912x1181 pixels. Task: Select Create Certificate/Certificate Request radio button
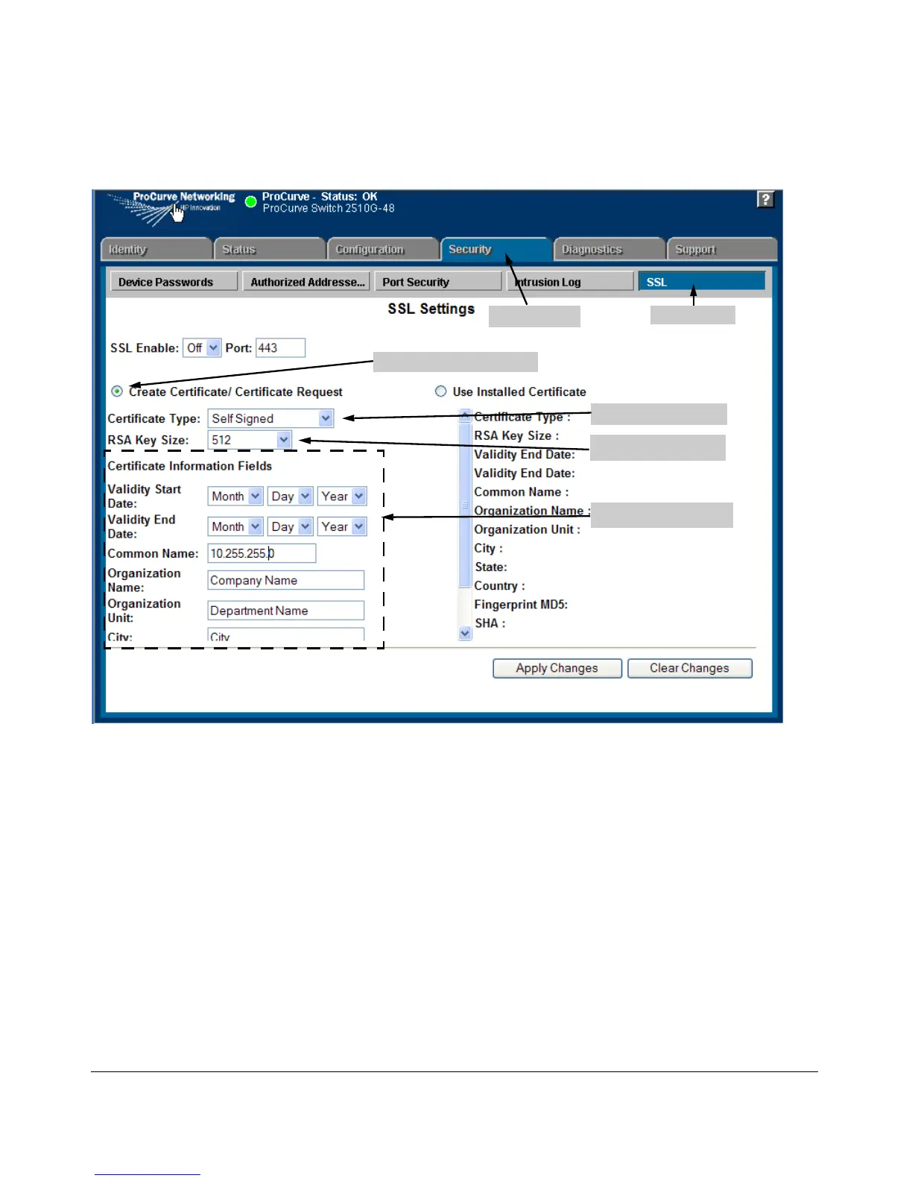coord(117,391)
